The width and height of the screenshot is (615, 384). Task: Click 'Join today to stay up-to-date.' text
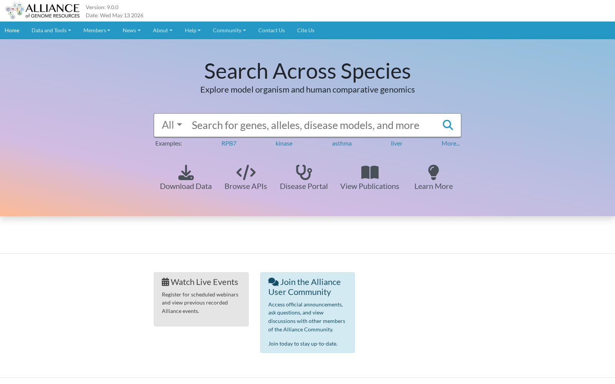[303, 344]
